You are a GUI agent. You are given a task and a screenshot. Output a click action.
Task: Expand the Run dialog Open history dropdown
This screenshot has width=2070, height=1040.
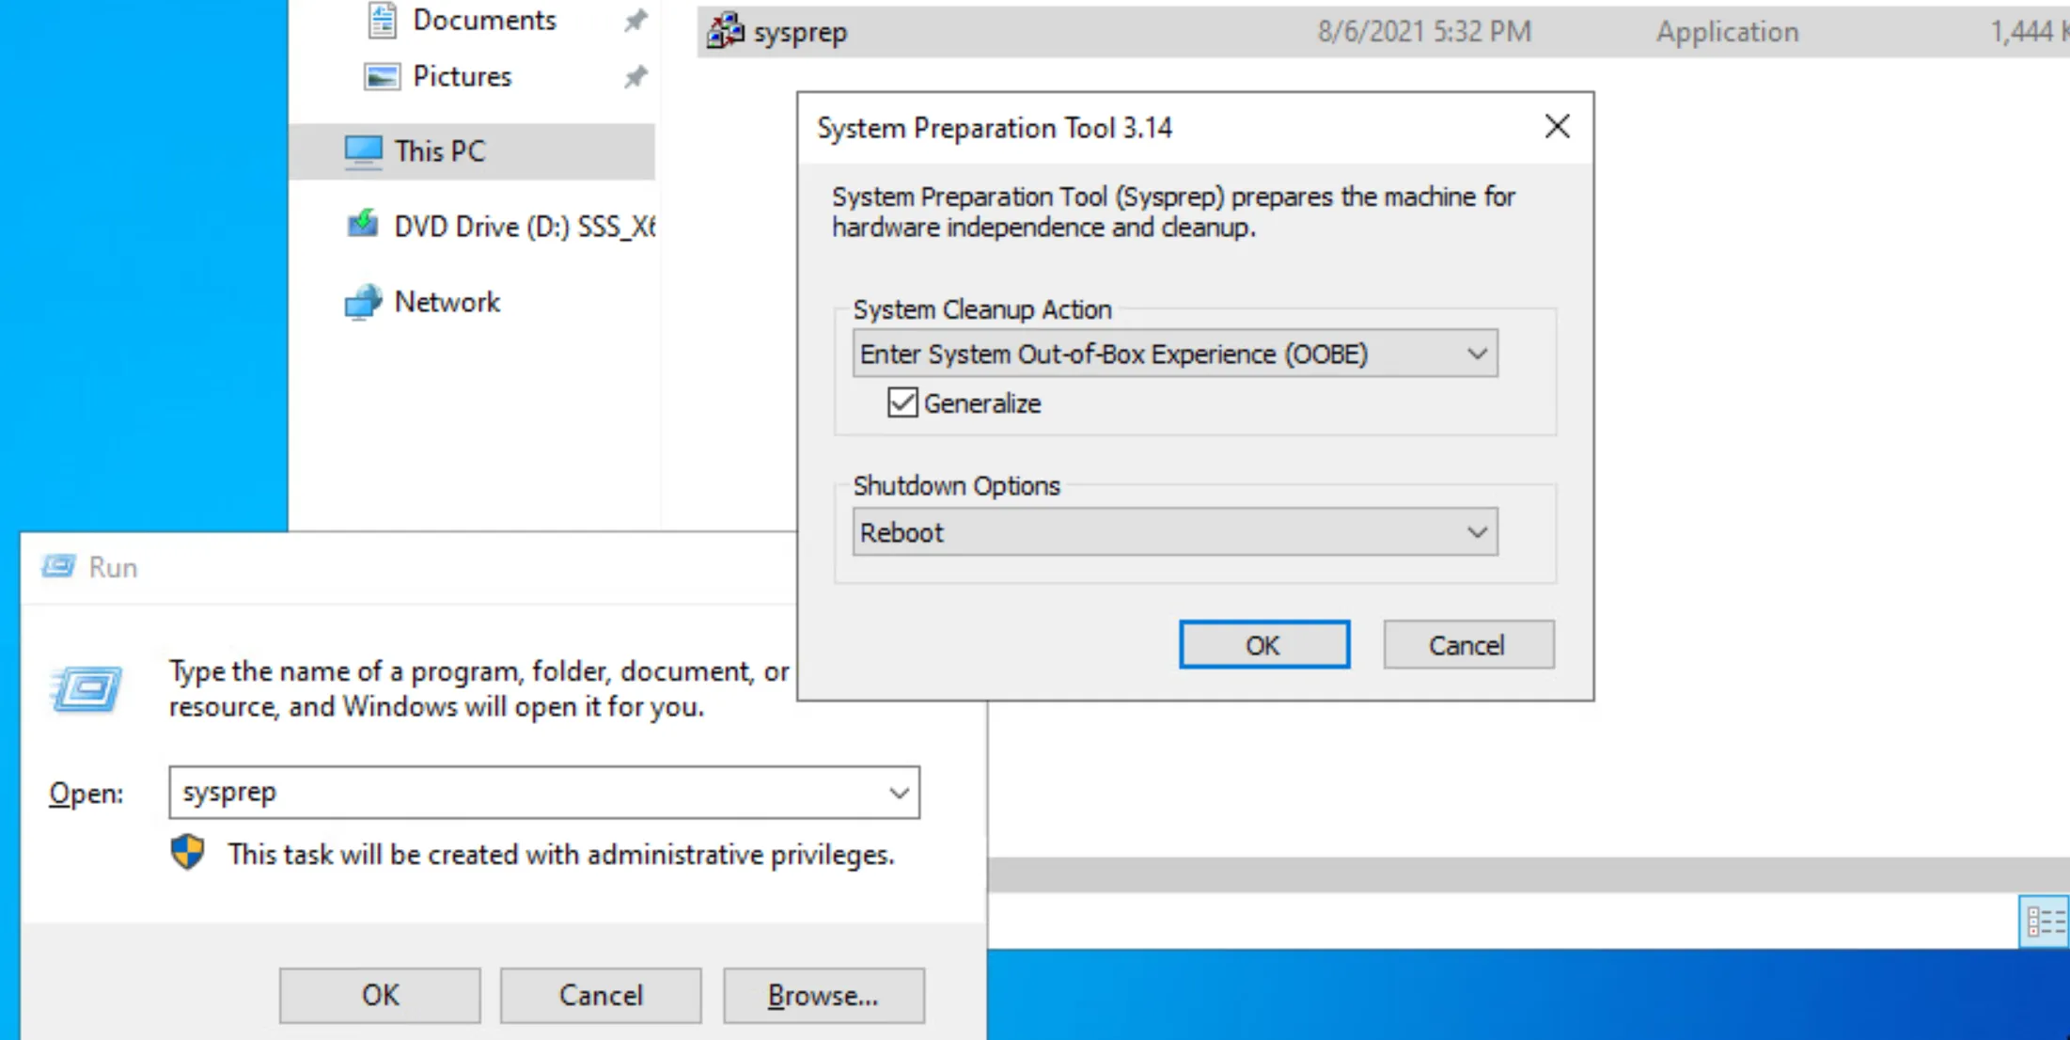pos(899,793)
